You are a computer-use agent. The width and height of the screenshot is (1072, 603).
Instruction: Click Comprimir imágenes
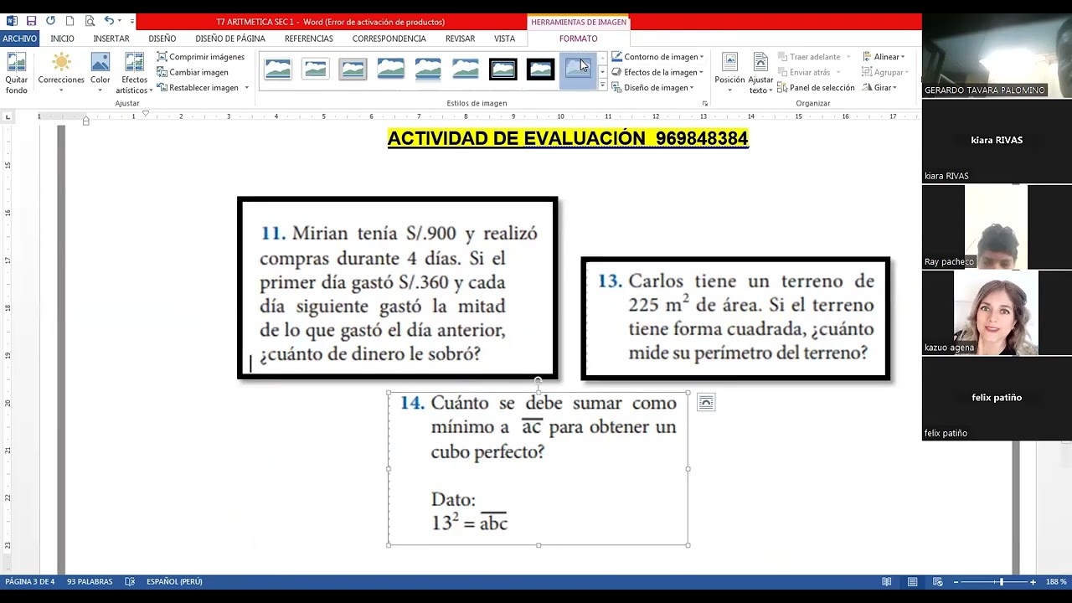pyautogui.click(x=201, y=57)
